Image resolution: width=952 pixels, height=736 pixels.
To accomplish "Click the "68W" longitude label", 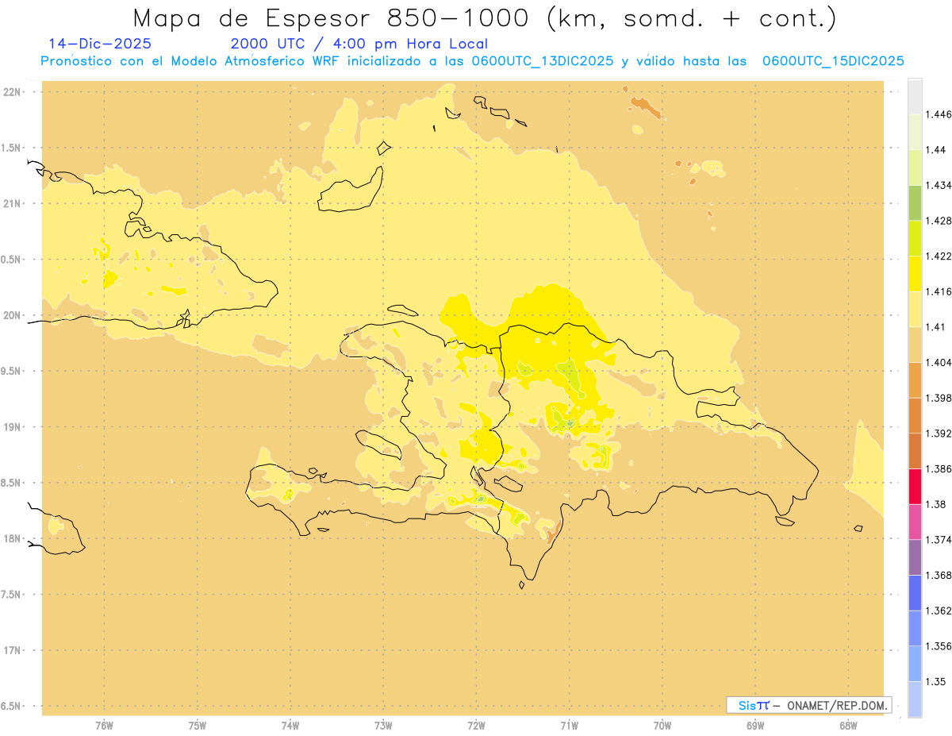I will 848,726.
